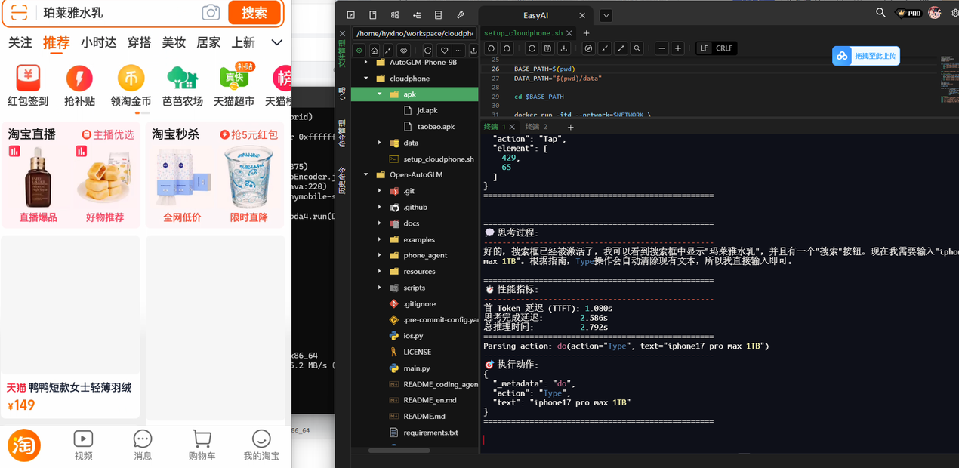Click the wrench tools icon in EasyAI

coord(460,15)
